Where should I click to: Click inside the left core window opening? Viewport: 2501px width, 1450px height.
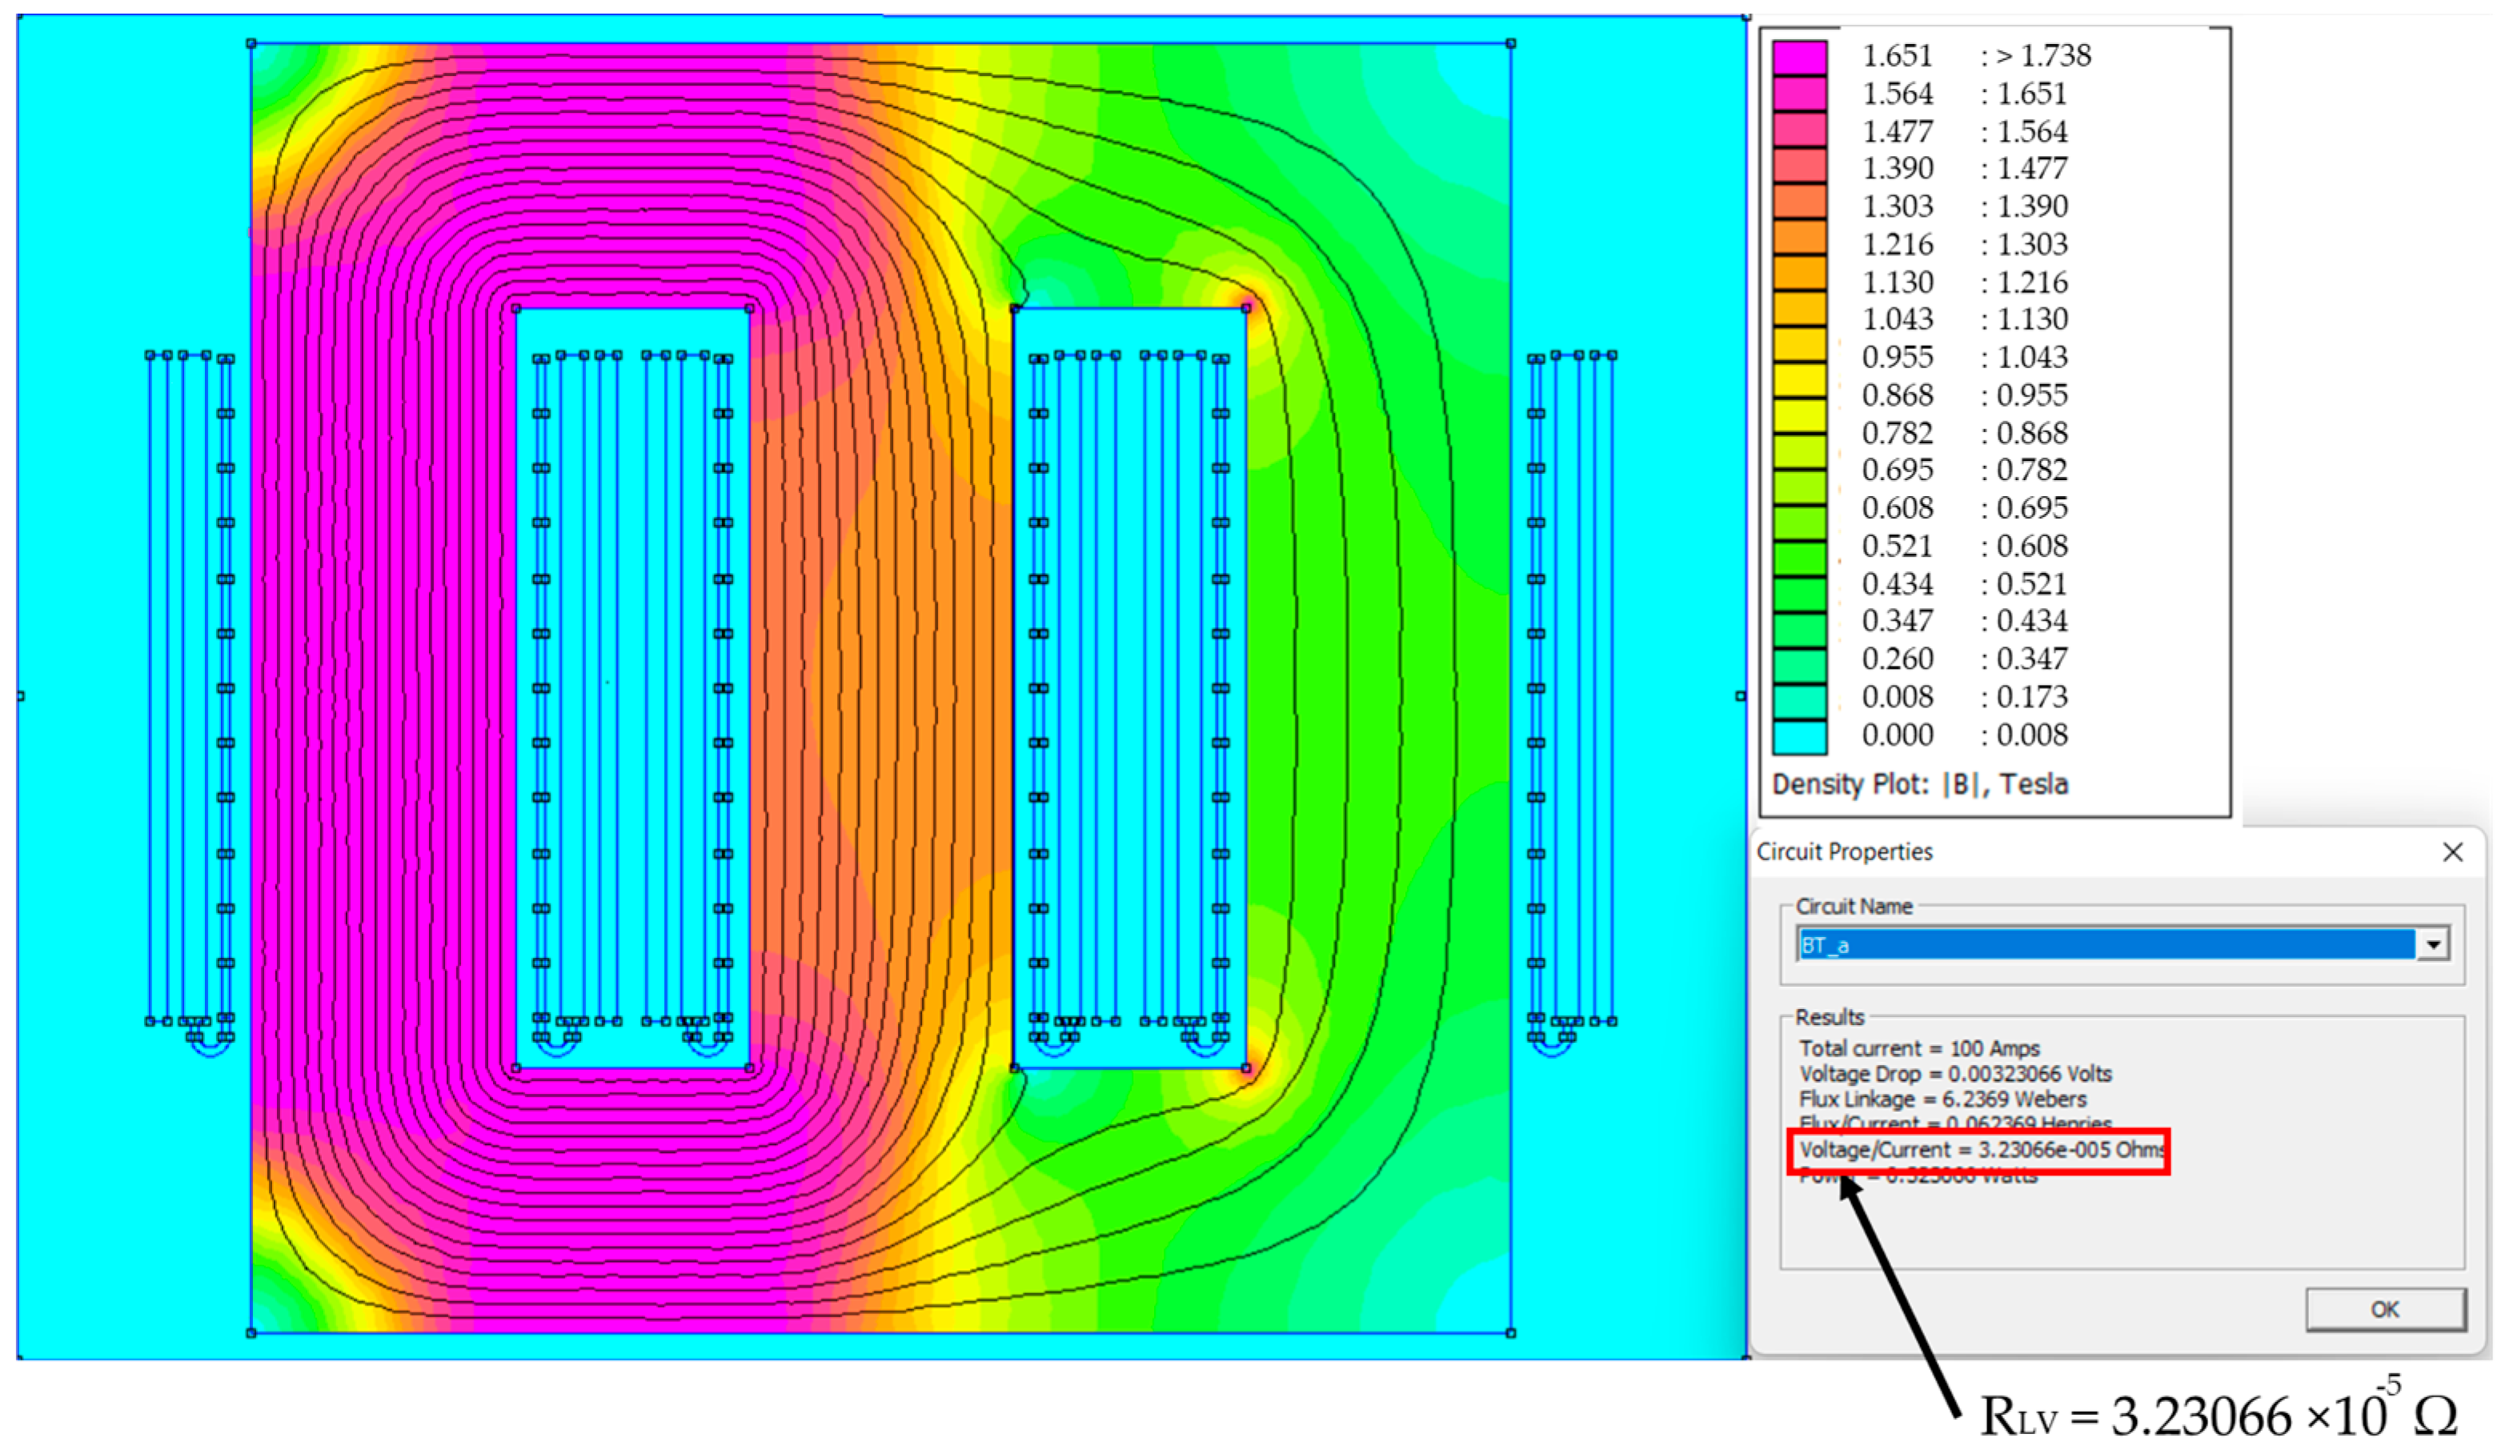click(632, 687)
